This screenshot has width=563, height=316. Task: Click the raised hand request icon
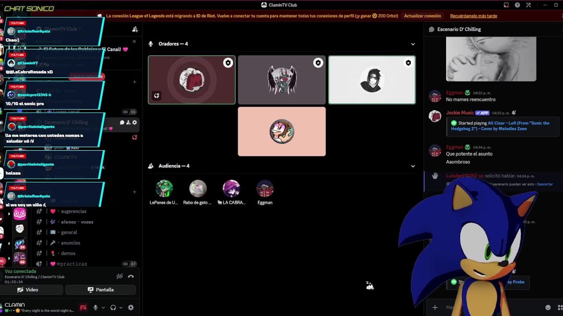point(435,176)
